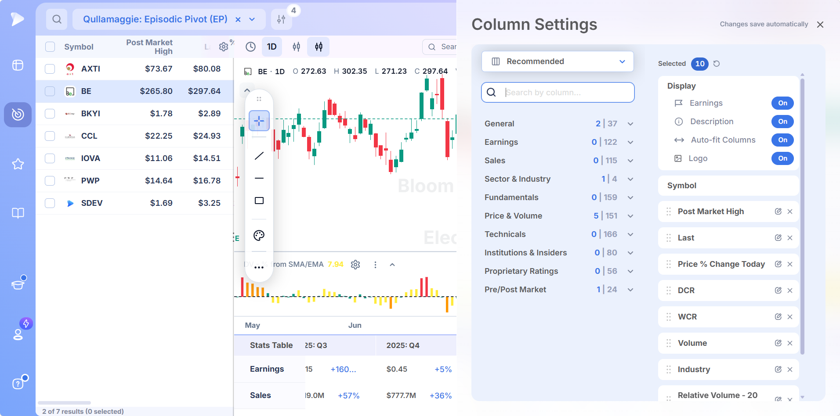
Task: Select the crosshair cursor drawing tool
Action: (259, 121)
